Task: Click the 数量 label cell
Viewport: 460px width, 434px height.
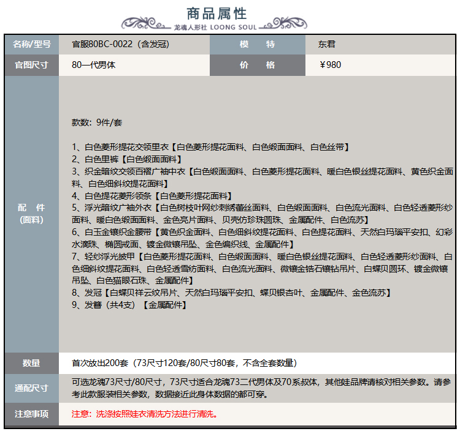Action: 32,363
